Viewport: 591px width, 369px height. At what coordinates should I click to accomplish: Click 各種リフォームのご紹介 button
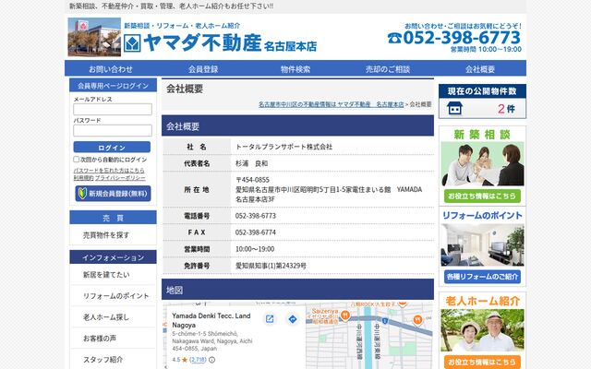click(x=482, y=277)
